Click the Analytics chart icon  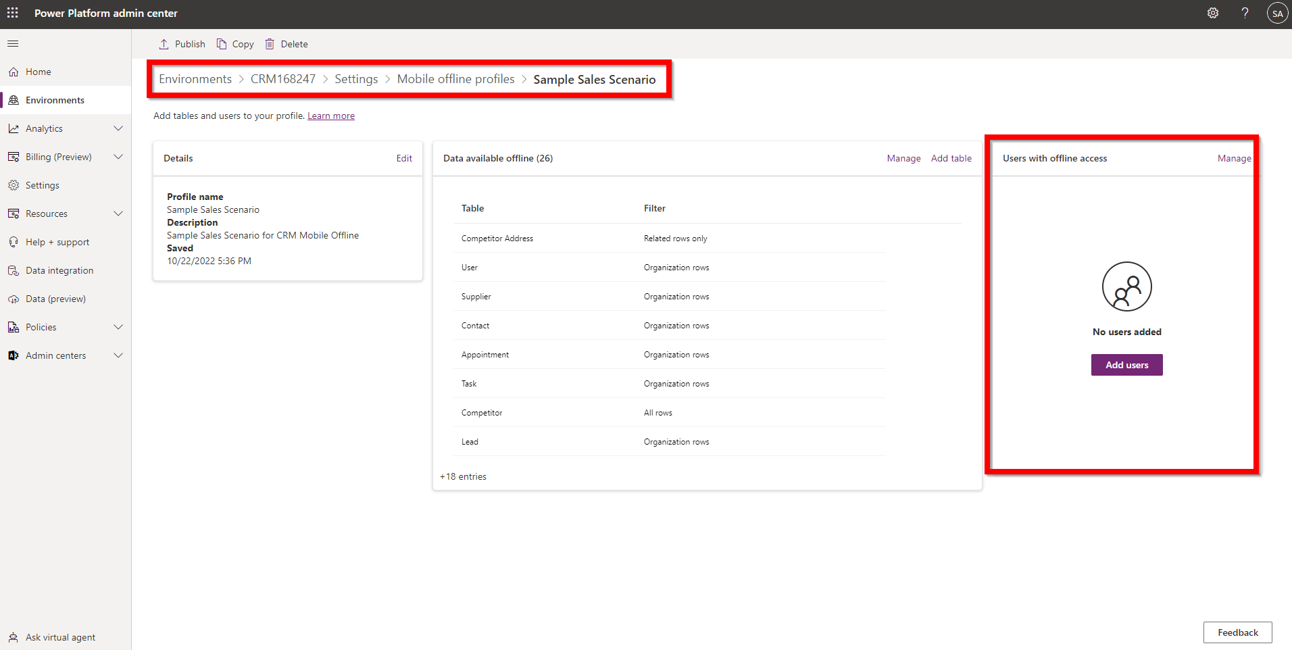[x=14, y=128]
